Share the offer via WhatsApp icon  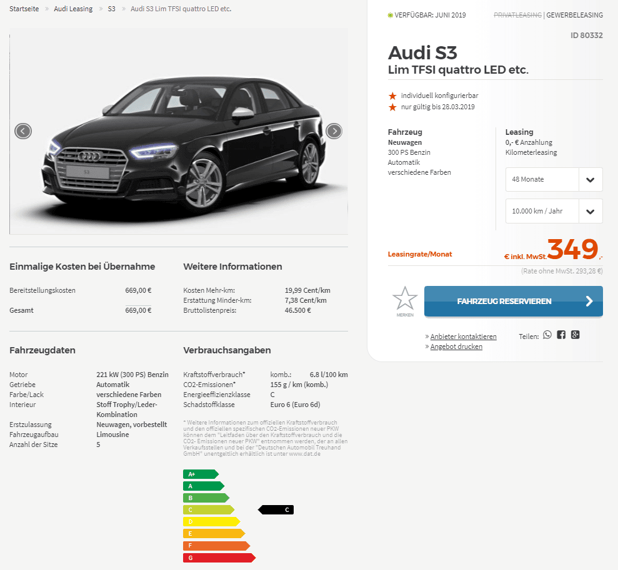(x=547, y=335)
